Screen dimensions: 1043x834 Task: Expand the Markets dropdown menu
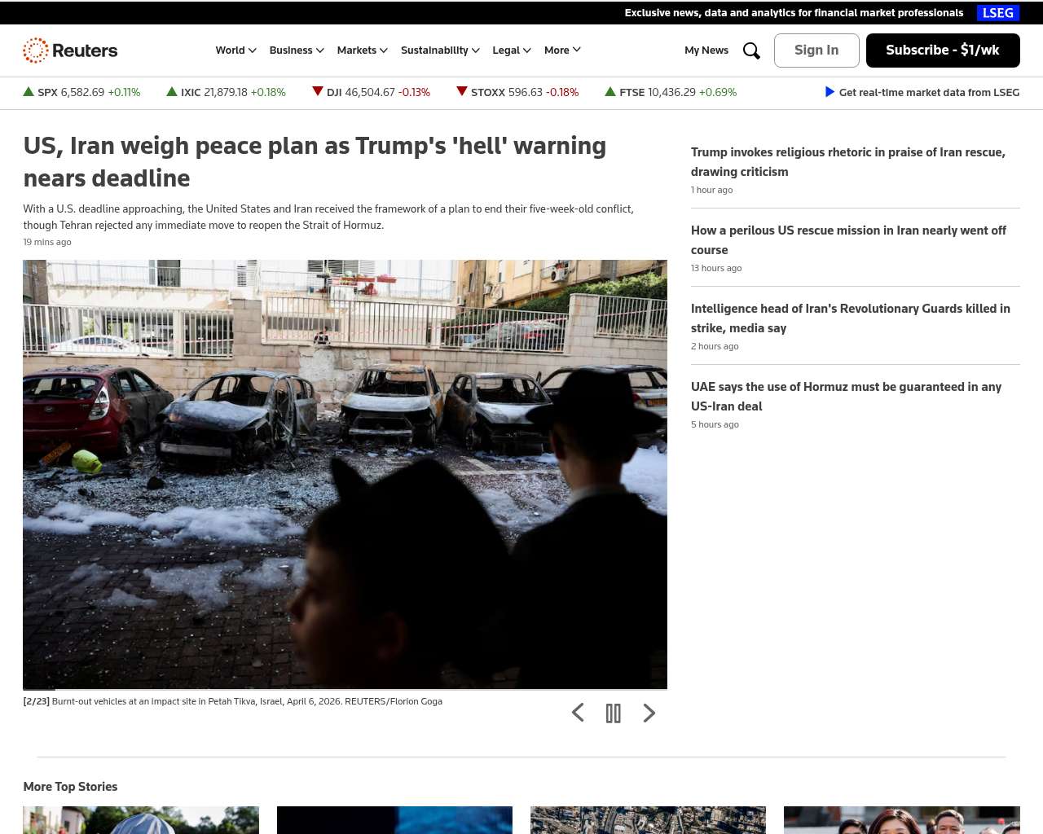362,50
